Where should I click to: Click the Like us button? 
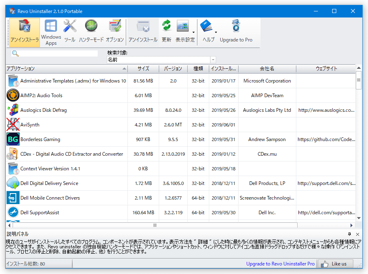335,264
